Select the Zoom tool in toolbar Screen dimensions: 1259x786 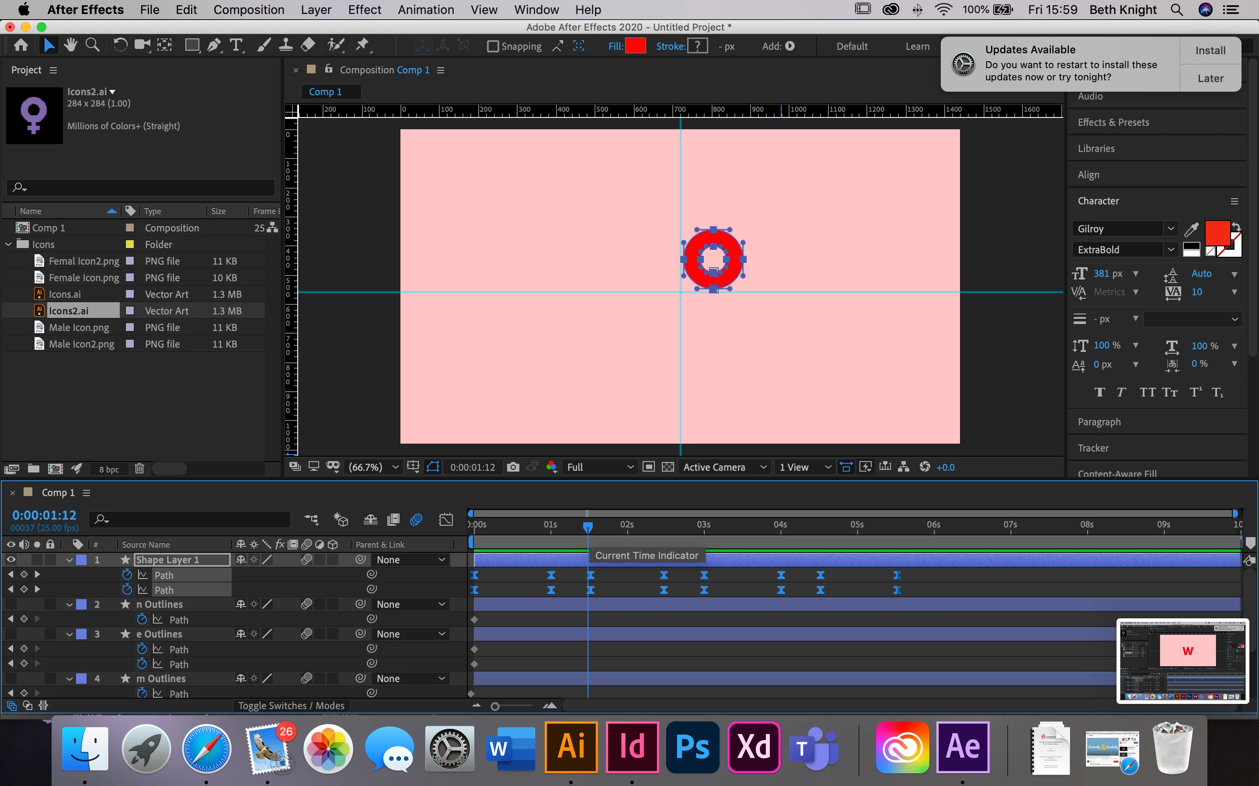point(93,46)
